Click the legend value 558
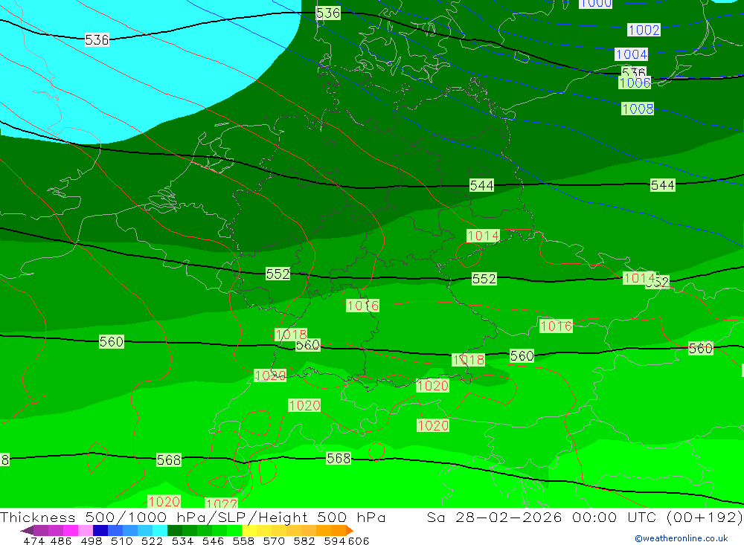The image size is (744, 545). click(x=243, y=541)
